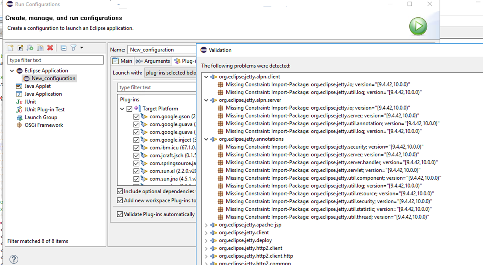Duplicate the selected launch configuration

40,48
